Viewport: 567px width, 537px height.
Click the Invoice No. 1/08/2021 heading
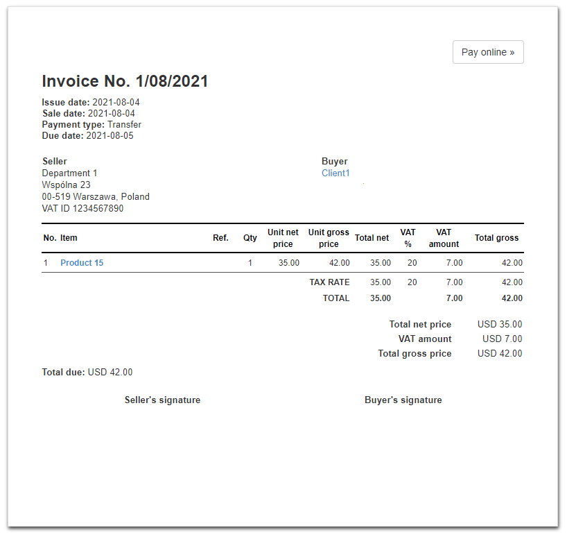125,81
